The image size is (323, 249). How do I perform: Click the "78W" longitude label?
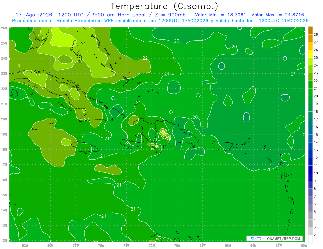click(x=76, y=245)
